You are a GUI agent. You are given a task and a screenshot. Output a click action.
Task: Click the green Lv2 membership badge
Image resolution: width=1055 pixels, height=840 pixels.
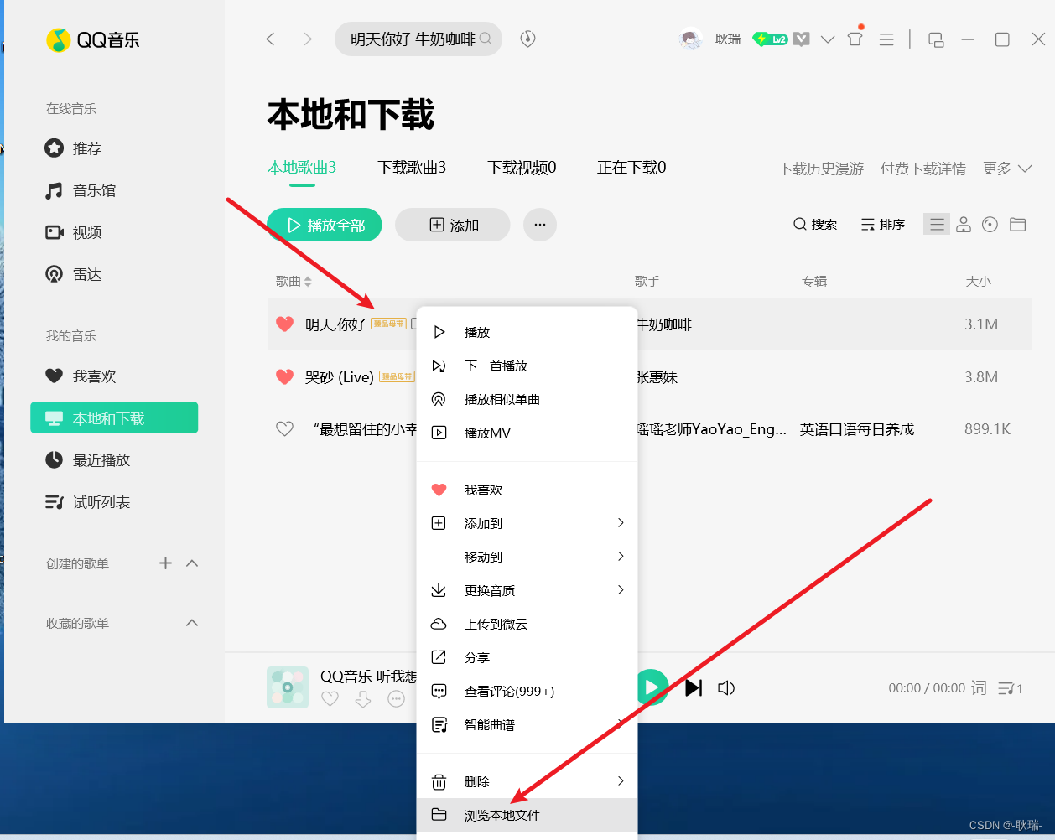[770, 39]
